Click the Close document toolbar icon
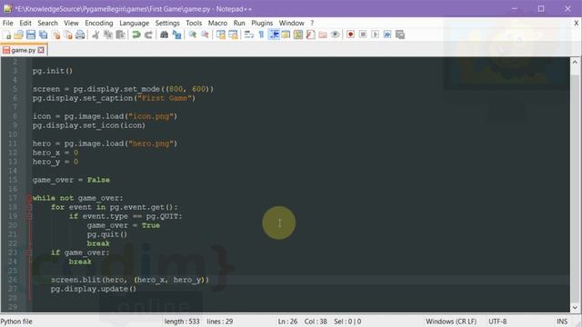Image resolution: width=582 pixels, height=327 pixels. [56, 35]
